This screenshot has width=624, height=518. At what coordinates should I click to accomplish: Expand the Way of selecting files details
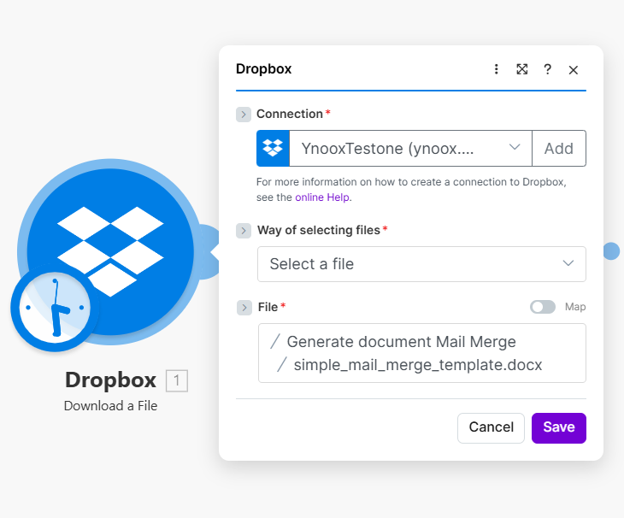point(244,231)
